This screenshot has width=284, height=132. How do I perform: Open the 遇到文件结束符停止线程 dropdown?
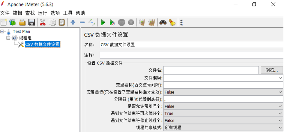280,121
